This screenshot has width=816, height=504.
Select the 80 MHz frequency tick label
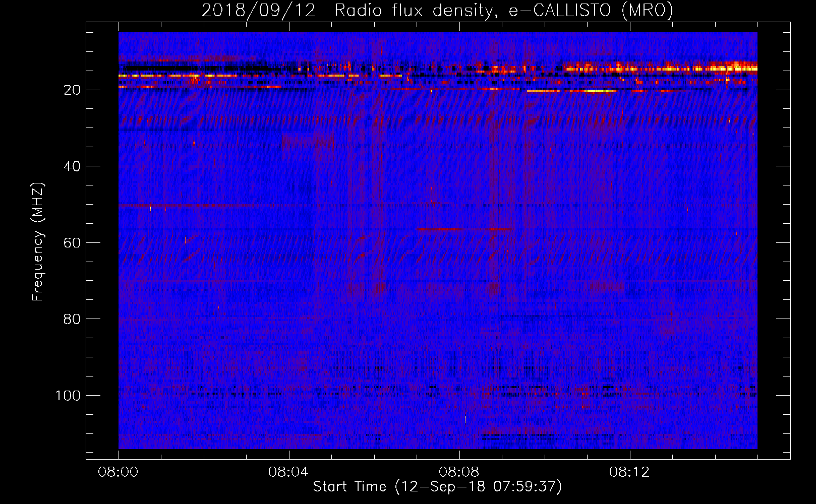pos(72,319)
